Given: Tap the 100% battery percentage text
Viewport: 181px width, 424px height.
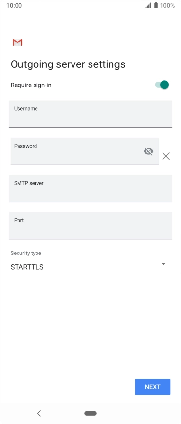Looking at the screenshot, I should pyautogui.click(x=167, y=5).
